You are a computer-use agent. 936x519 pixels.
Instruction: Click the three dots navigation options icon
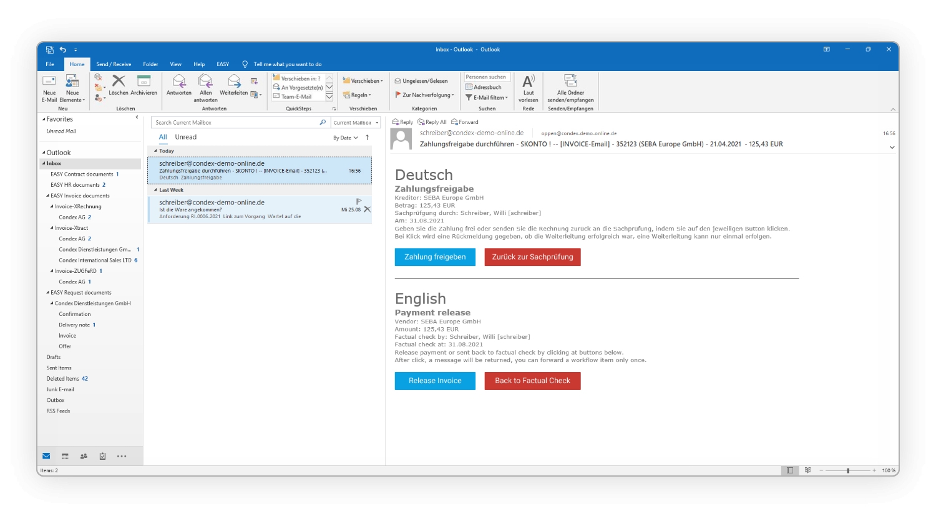pos(122,456)
